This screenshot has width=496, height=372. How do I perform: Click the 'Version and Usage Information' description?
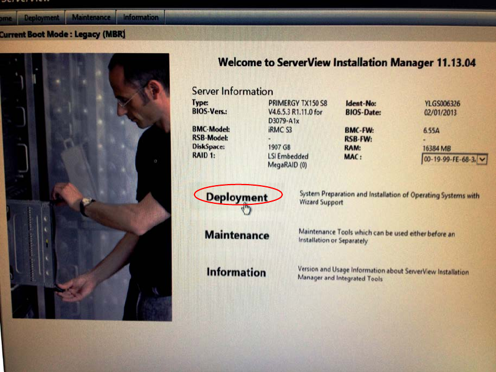(x=383, y=274)
